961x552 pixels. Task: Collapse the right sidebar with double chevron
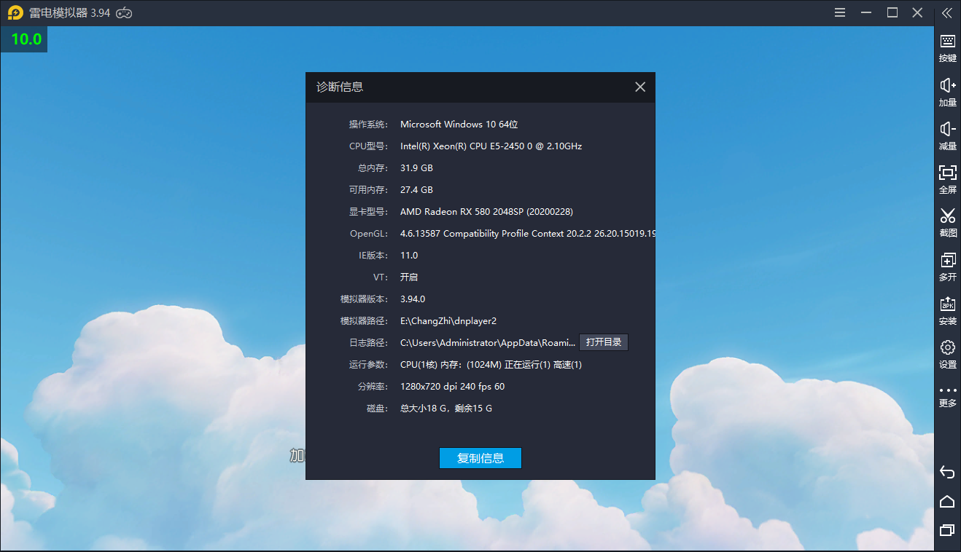(x=947, y=12)
